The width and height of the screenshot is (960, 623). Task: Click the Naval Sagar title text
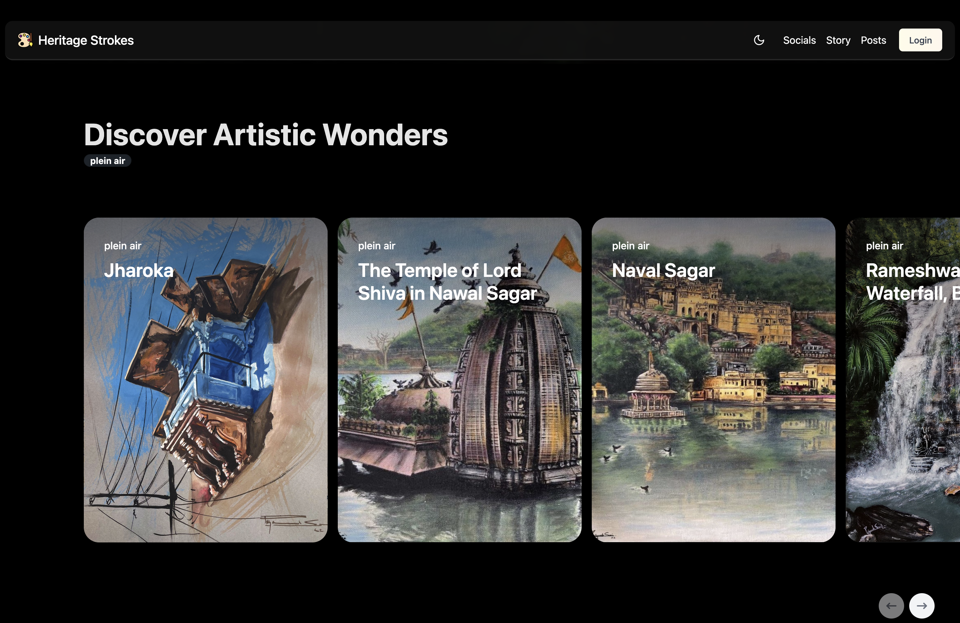(x=663, y=270)
